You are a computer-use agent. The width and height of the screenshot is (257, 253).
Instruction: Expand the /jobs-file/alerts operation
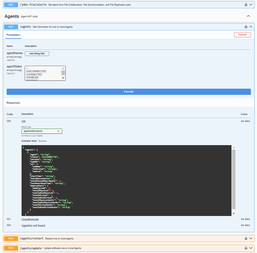[x=251, y=5]
